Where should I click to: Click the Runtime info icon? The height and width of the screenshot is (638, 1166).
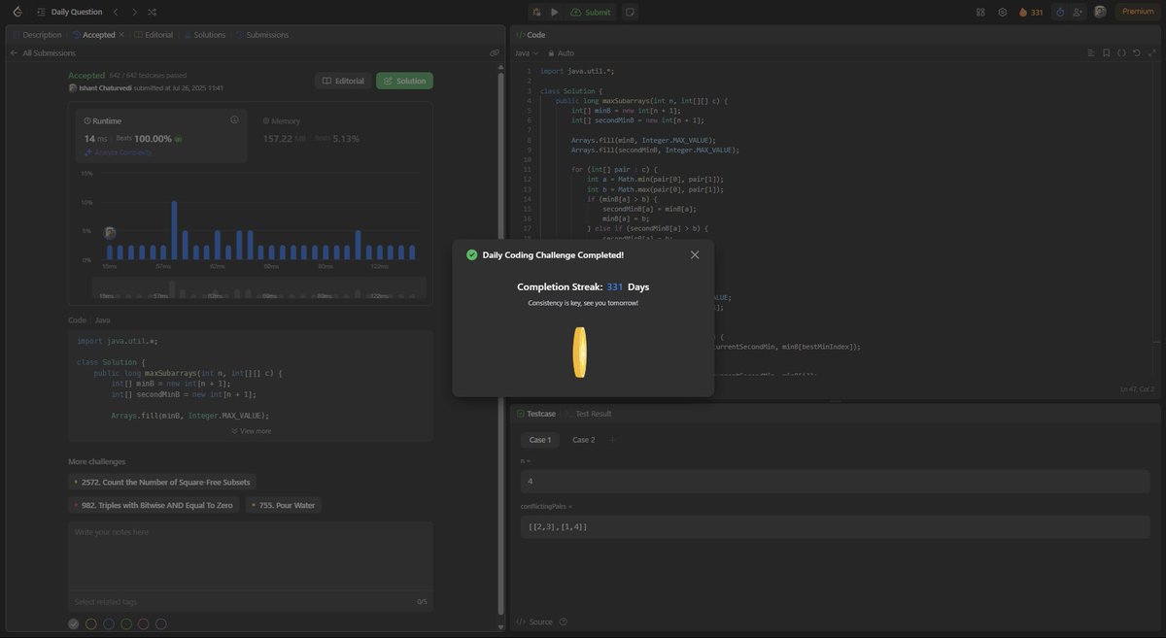(234, 119)
